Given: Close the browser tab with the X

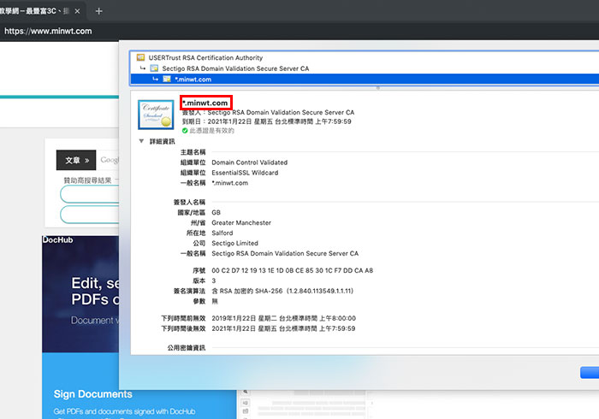Looking at the screenshot, I should 77,11.
